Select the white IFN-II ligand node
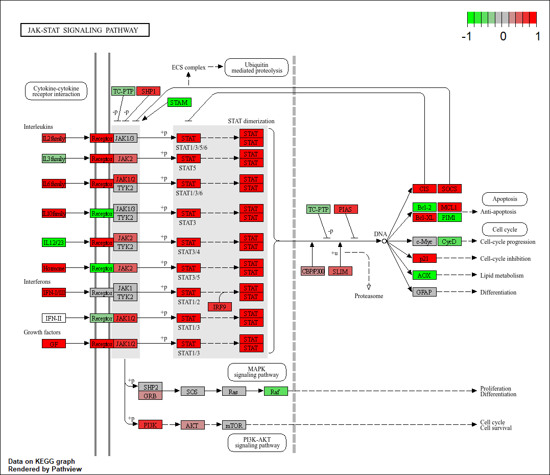This screenshot has width=550, height=475. 54,318
